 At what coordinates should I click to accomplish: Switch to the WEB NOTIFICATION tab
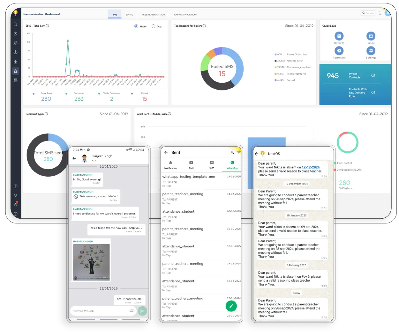coord(154,15)
